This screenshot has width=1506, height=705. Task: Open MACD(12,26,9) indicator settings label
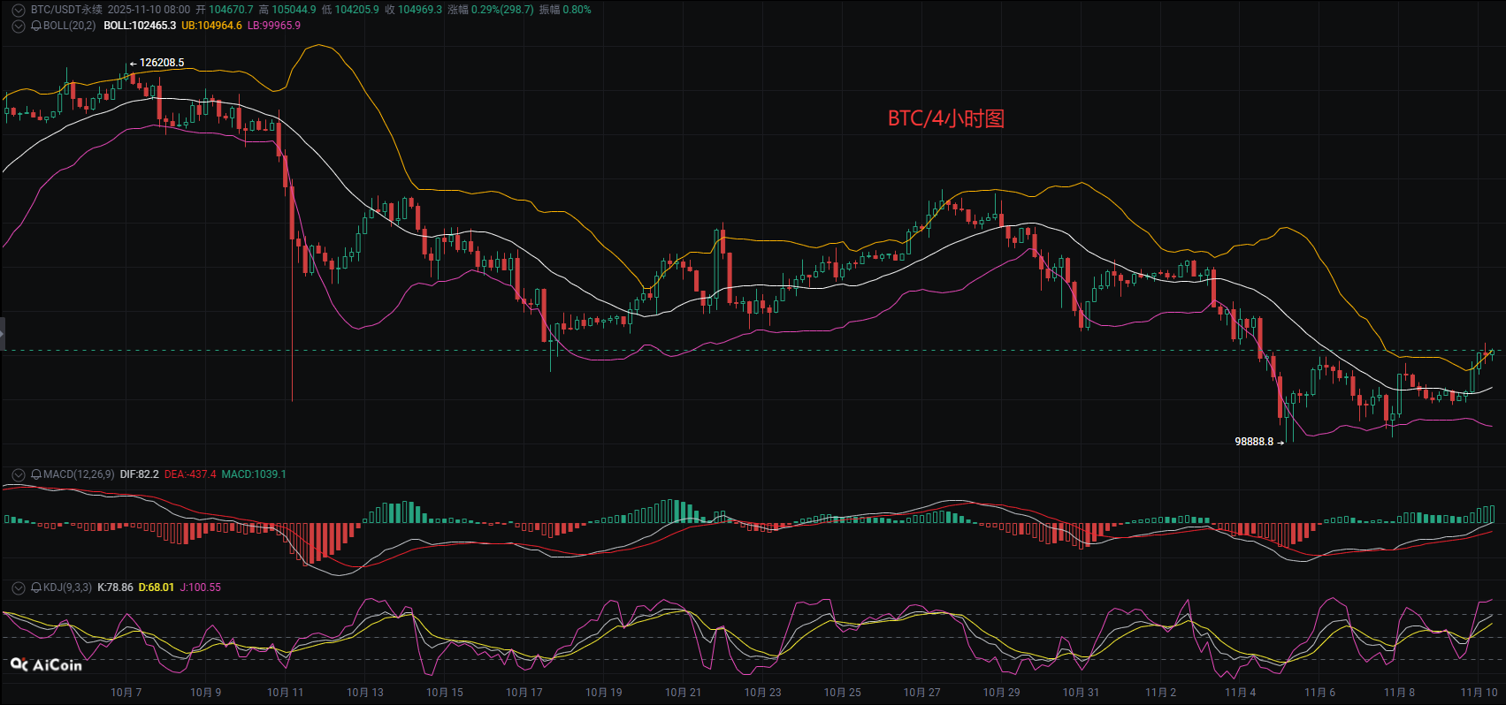pyautogui.click(x=79, y=474)
